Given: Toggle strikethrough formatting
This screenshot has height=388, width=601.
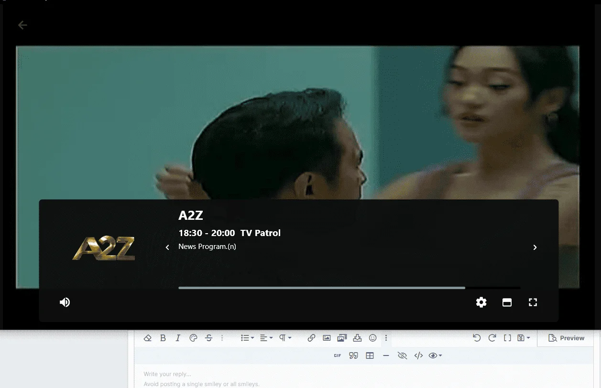Looking at the screenshot, I should [x=208, y=338].
